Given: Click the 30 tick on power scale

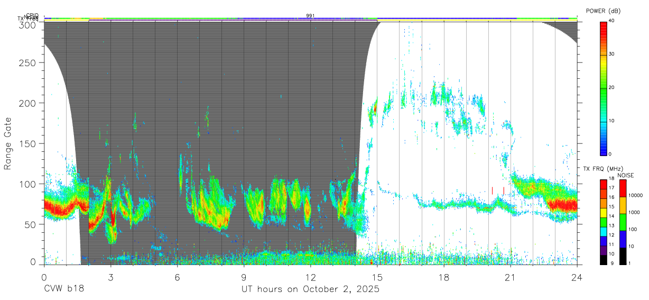Looking at the screenshot, I should [613, 54].
